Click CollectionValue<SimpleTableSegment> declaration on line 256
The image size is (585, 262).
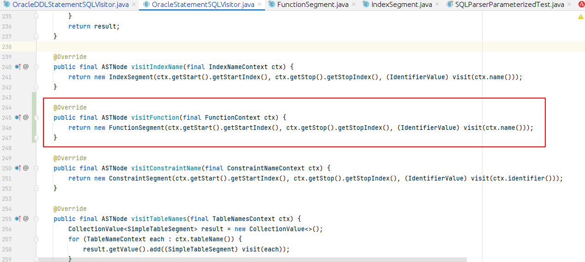coord(133,229)
